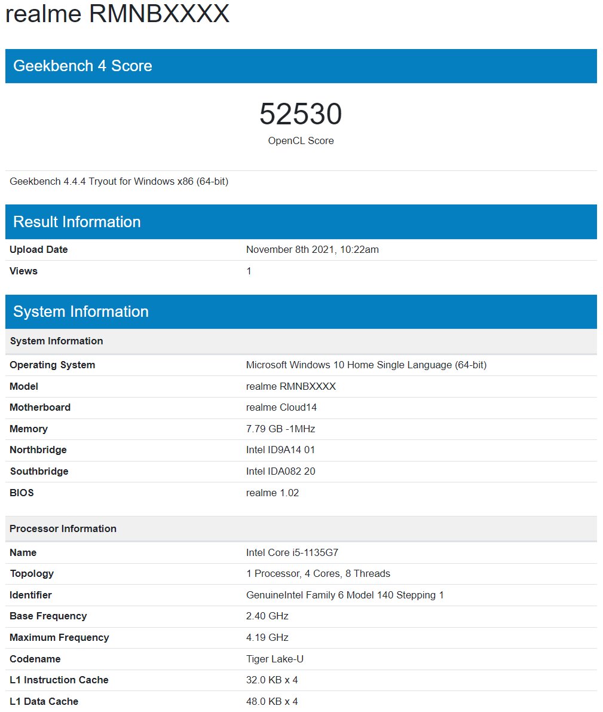Click the realme Cloud14 motherboard value
This screenshot has height=712, width=603.
(x=281, y=408)
